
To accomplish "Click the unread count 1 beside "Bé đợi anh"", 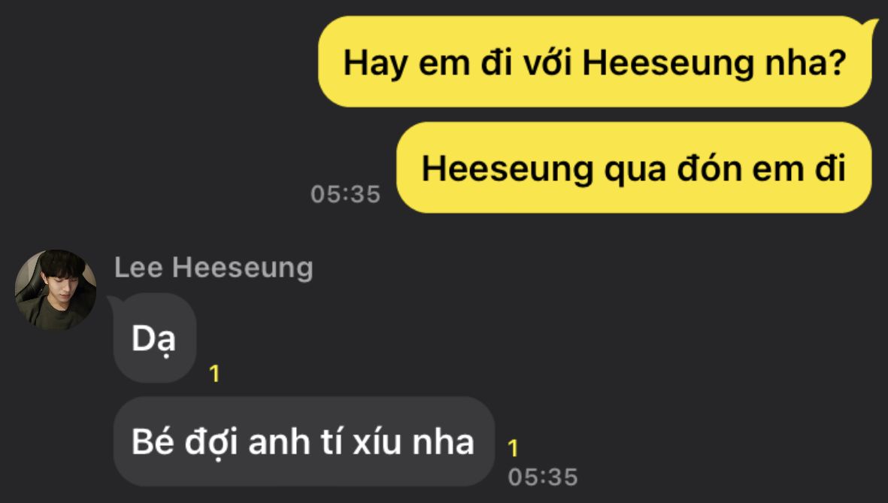I will point(513,448).
